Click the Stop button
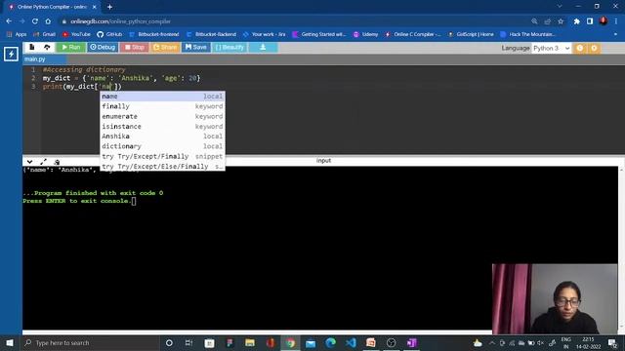This screenshot has width=625, height=351. tap(135, 48)
